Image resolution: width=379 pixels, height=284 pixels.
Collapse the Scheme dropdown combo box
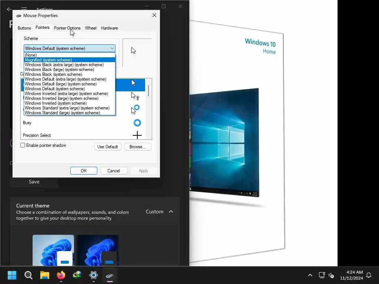pos(69,48)
